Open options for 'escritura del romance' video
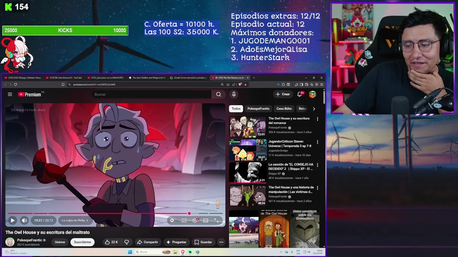Image resolution: width=458 pixels, height=257 pixels. [x=317, y=119]
